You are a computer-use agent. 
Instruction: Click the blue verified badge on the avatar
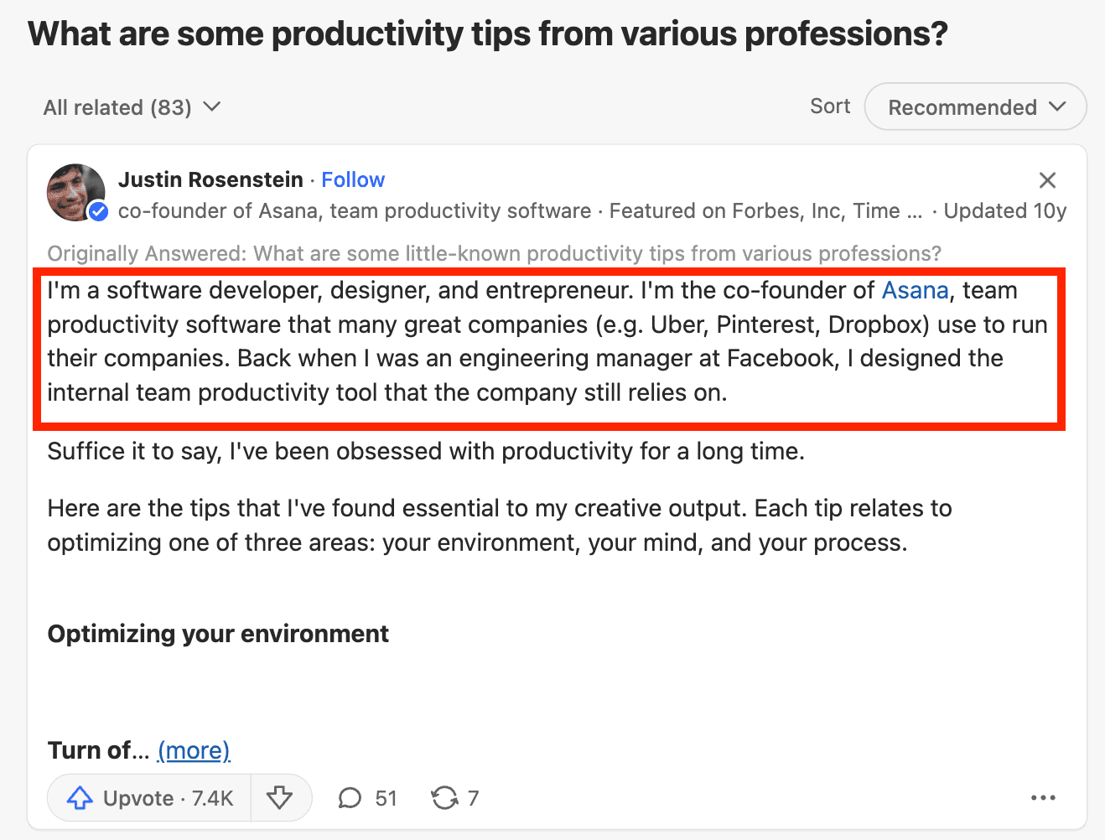(x=98, y=211)
